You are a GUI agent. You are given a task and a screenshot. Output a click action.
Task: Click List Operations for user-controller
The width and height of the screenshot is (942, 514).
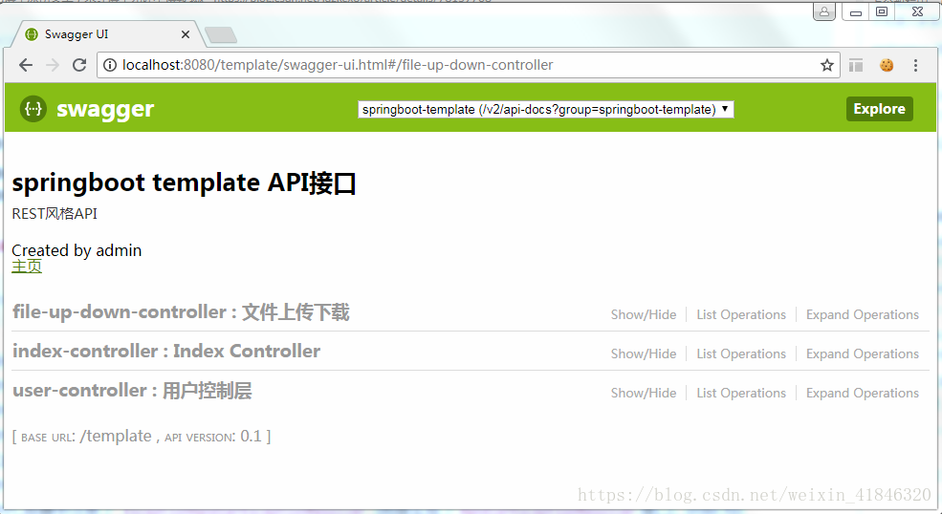(x=741, y=393)
